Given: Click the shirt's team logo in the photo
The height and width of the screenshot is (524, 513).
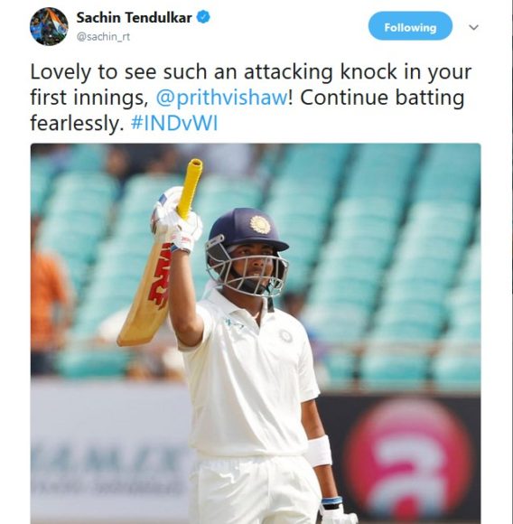Looking at the screenshot, I should [285, 335].
